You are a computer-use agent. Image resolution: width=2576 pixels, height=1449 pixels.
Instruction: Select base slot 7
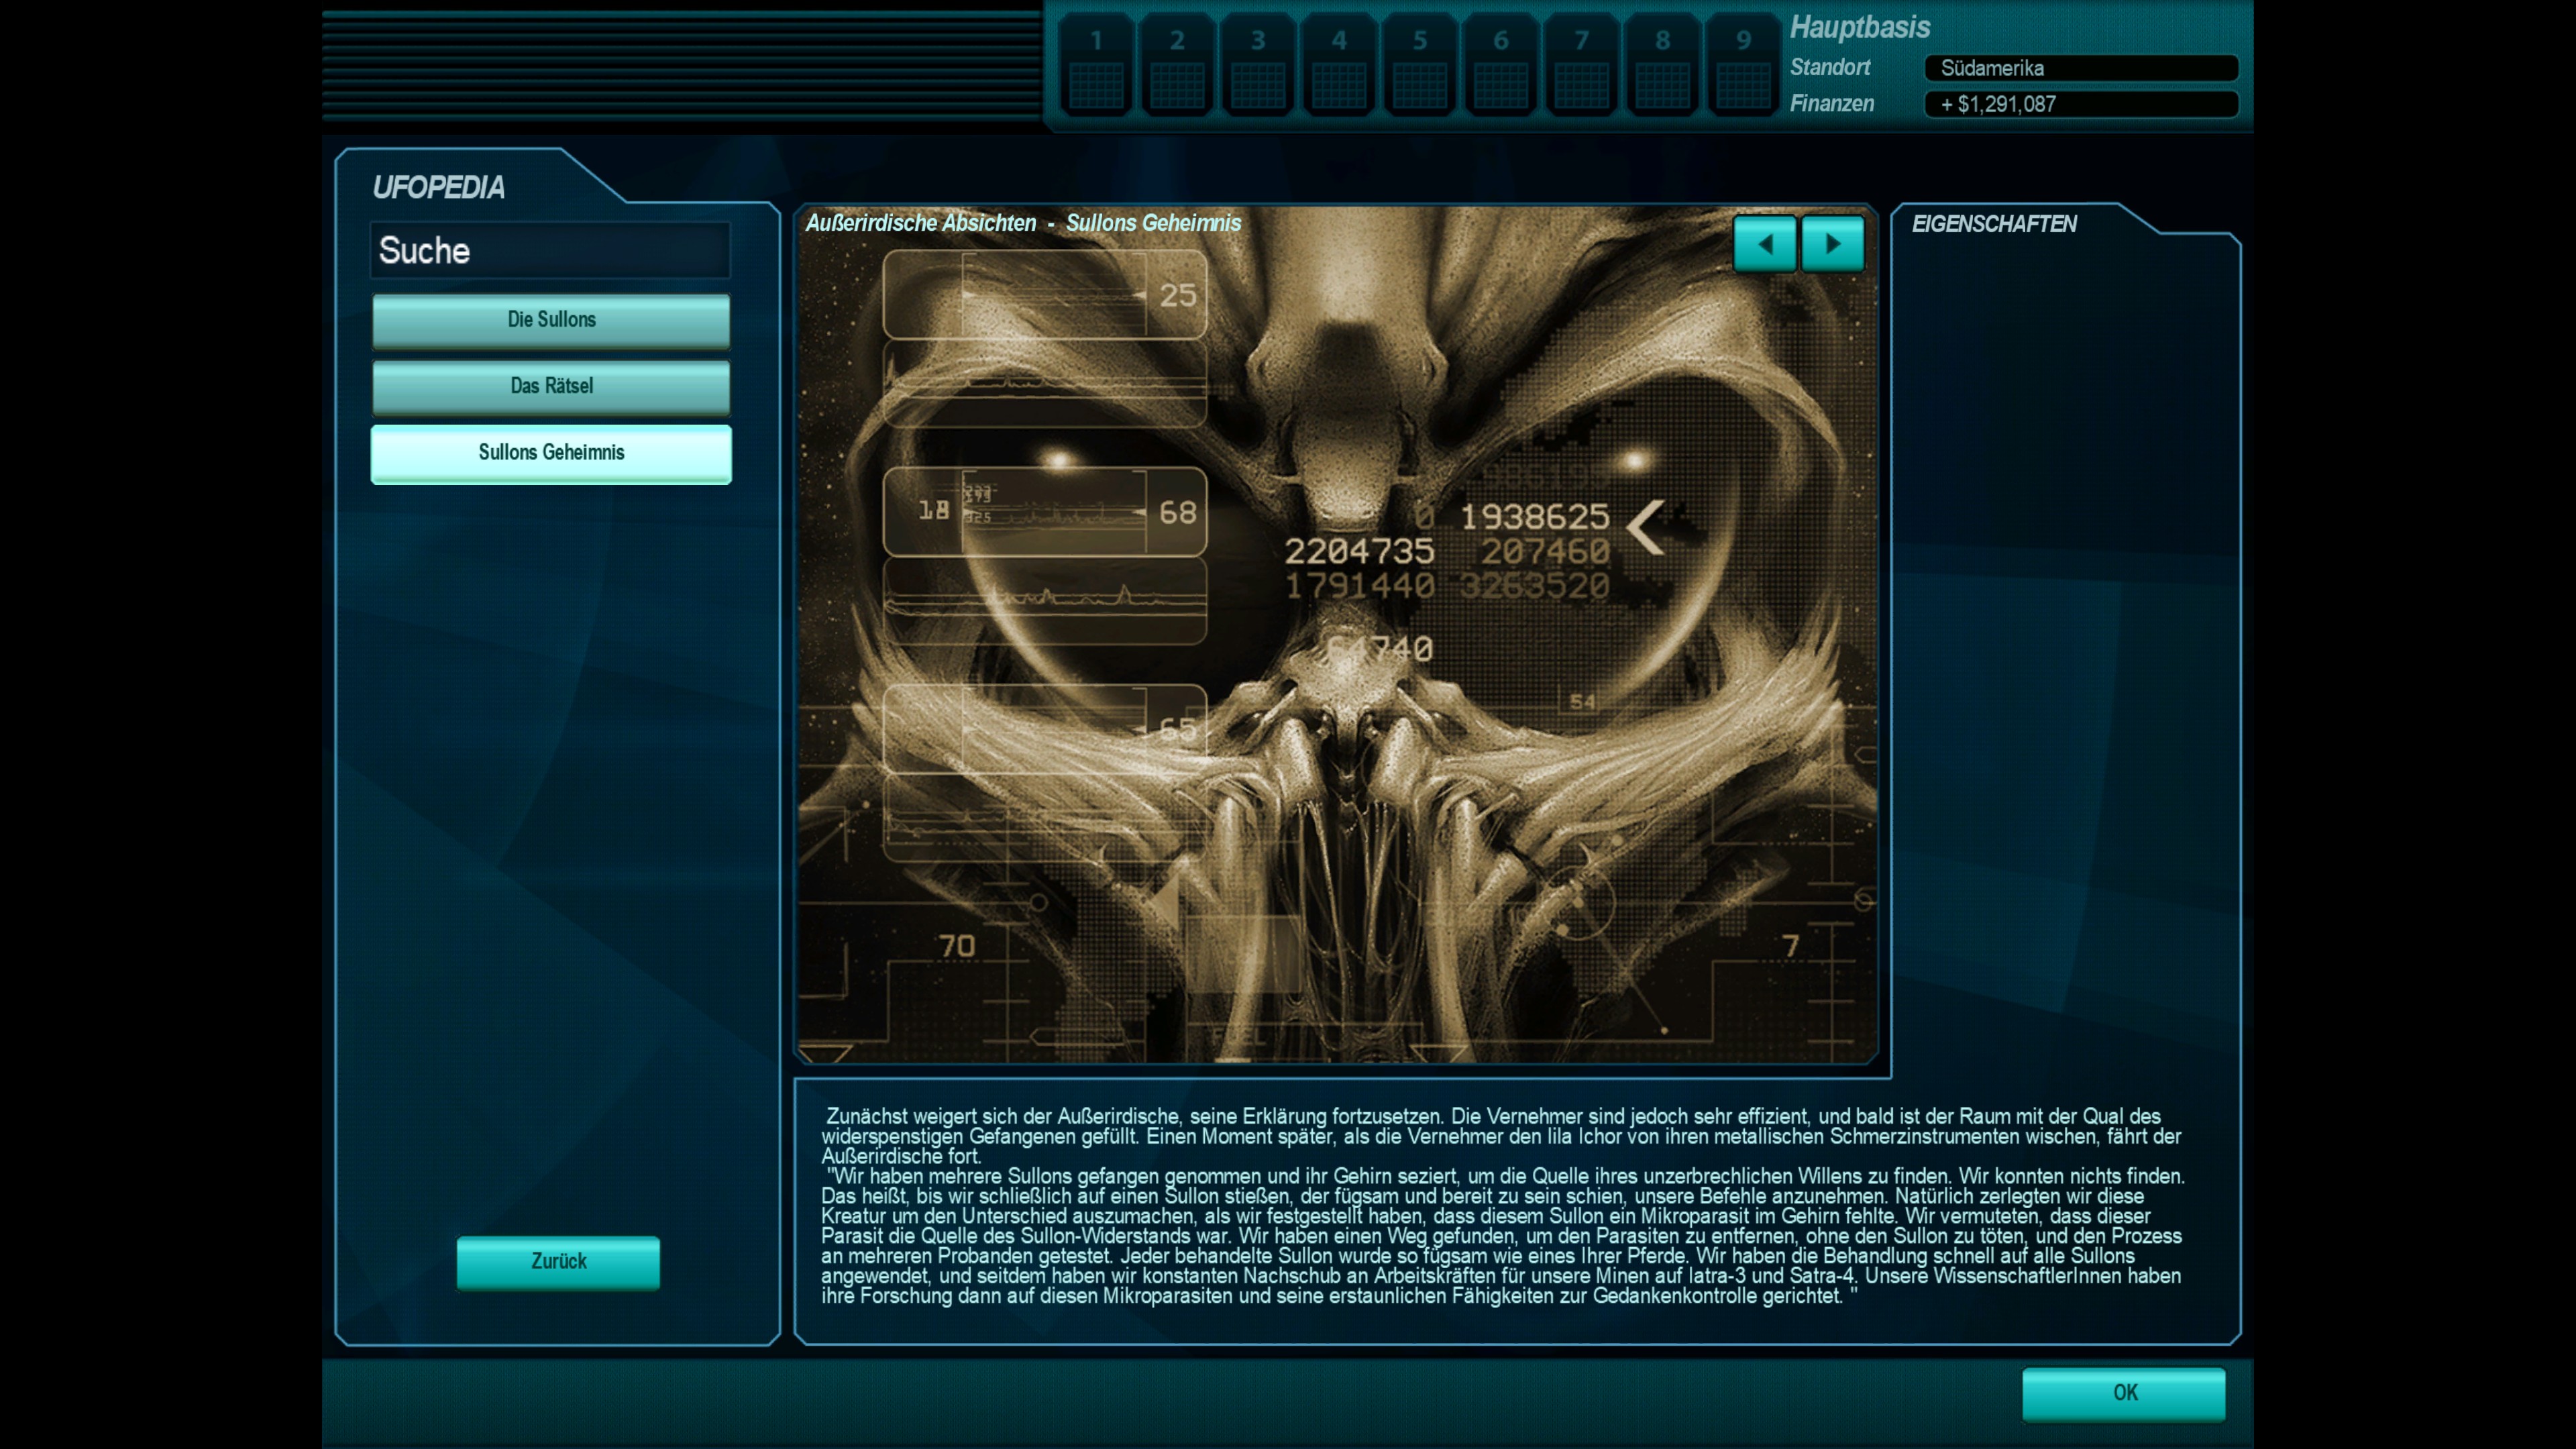(1581, 66)
